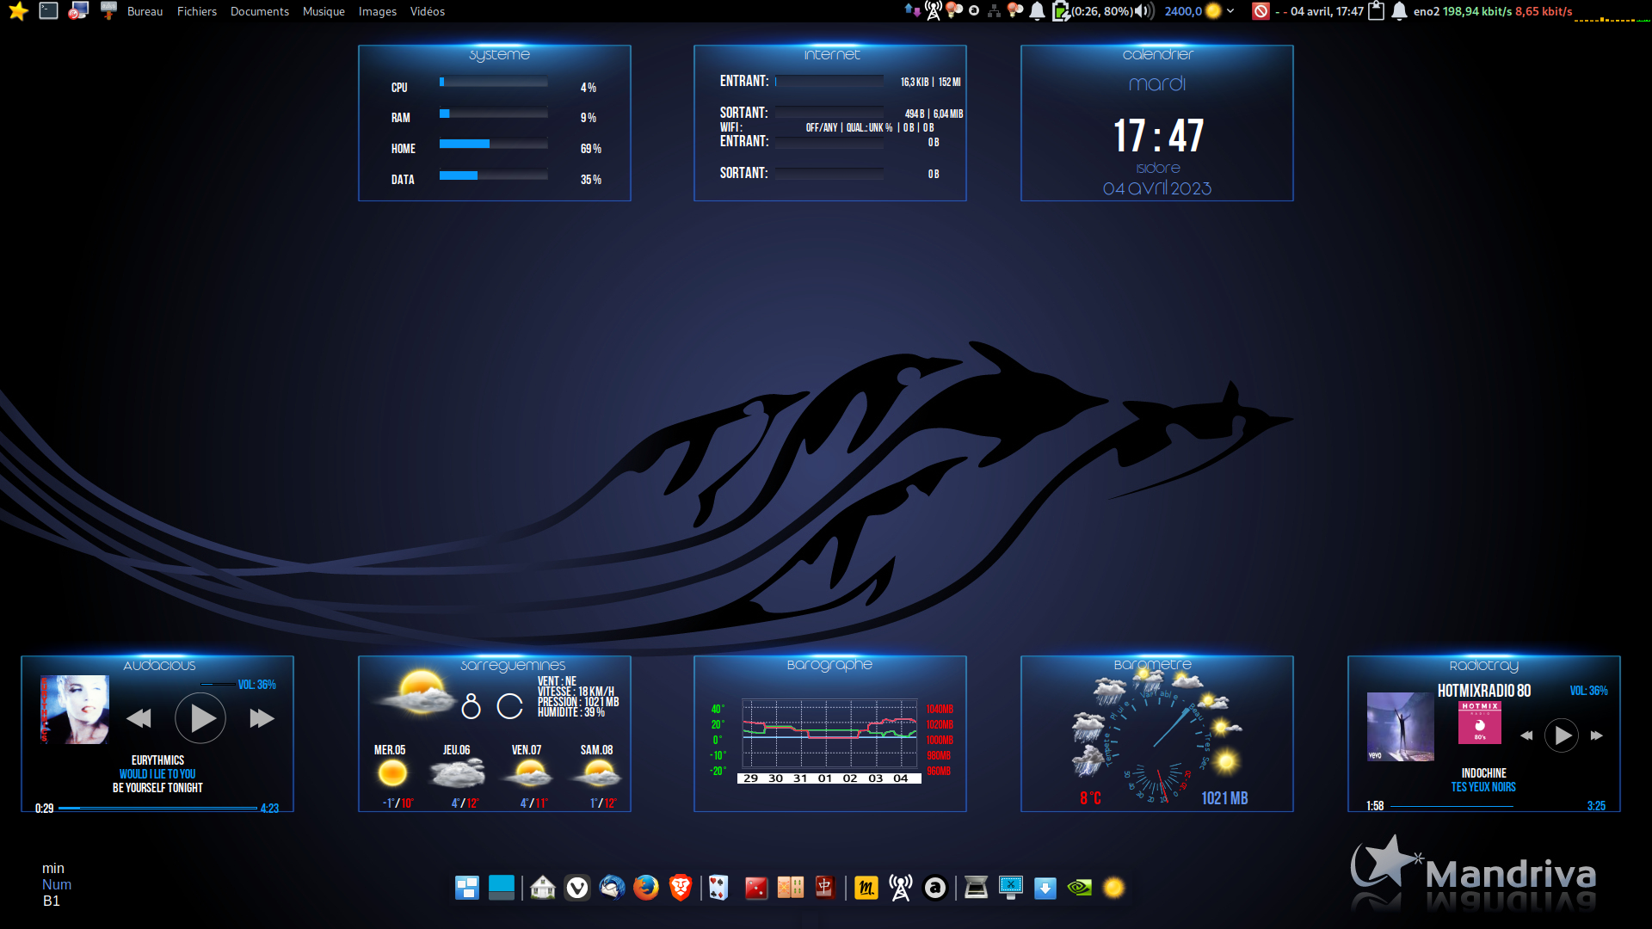Skip to the next track in Audacious
1652x929 pixels.
[262, 718]
